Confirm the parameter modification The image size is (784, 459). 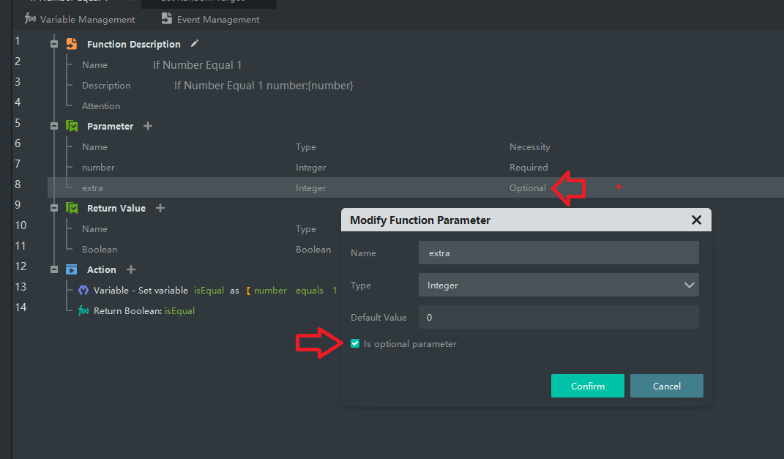(588, 386)
